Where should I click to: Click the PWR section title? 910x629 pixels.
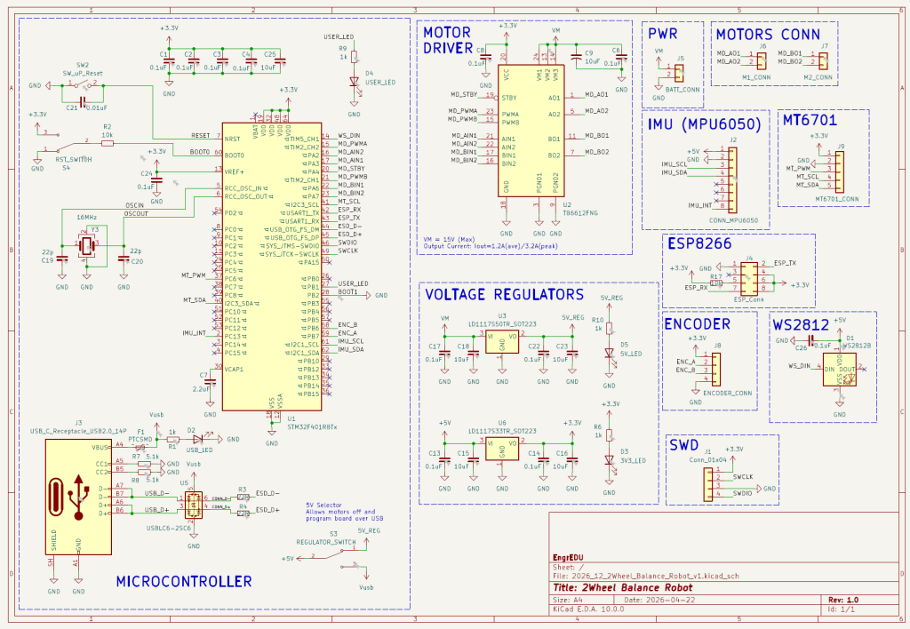pos(663,34)
